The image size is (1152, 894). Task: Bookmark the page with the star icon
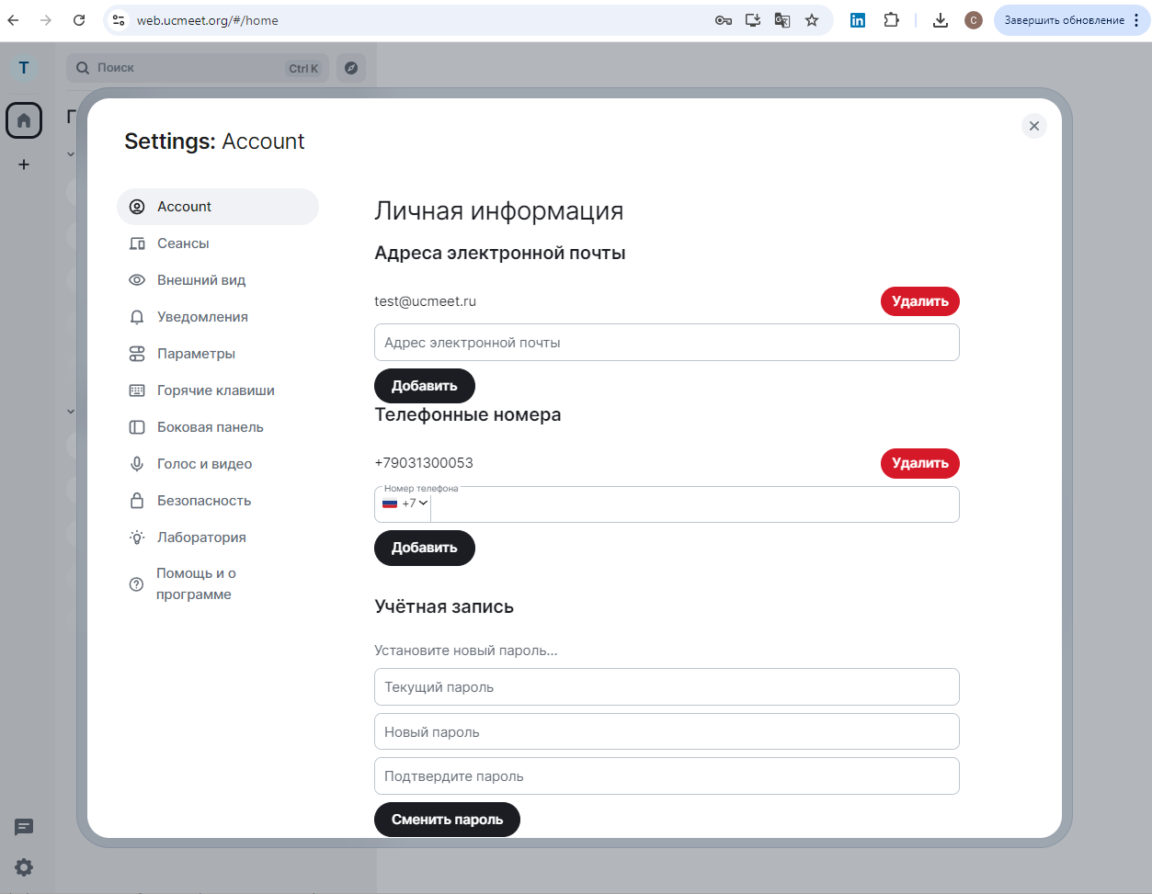click(x=812, y=19)
